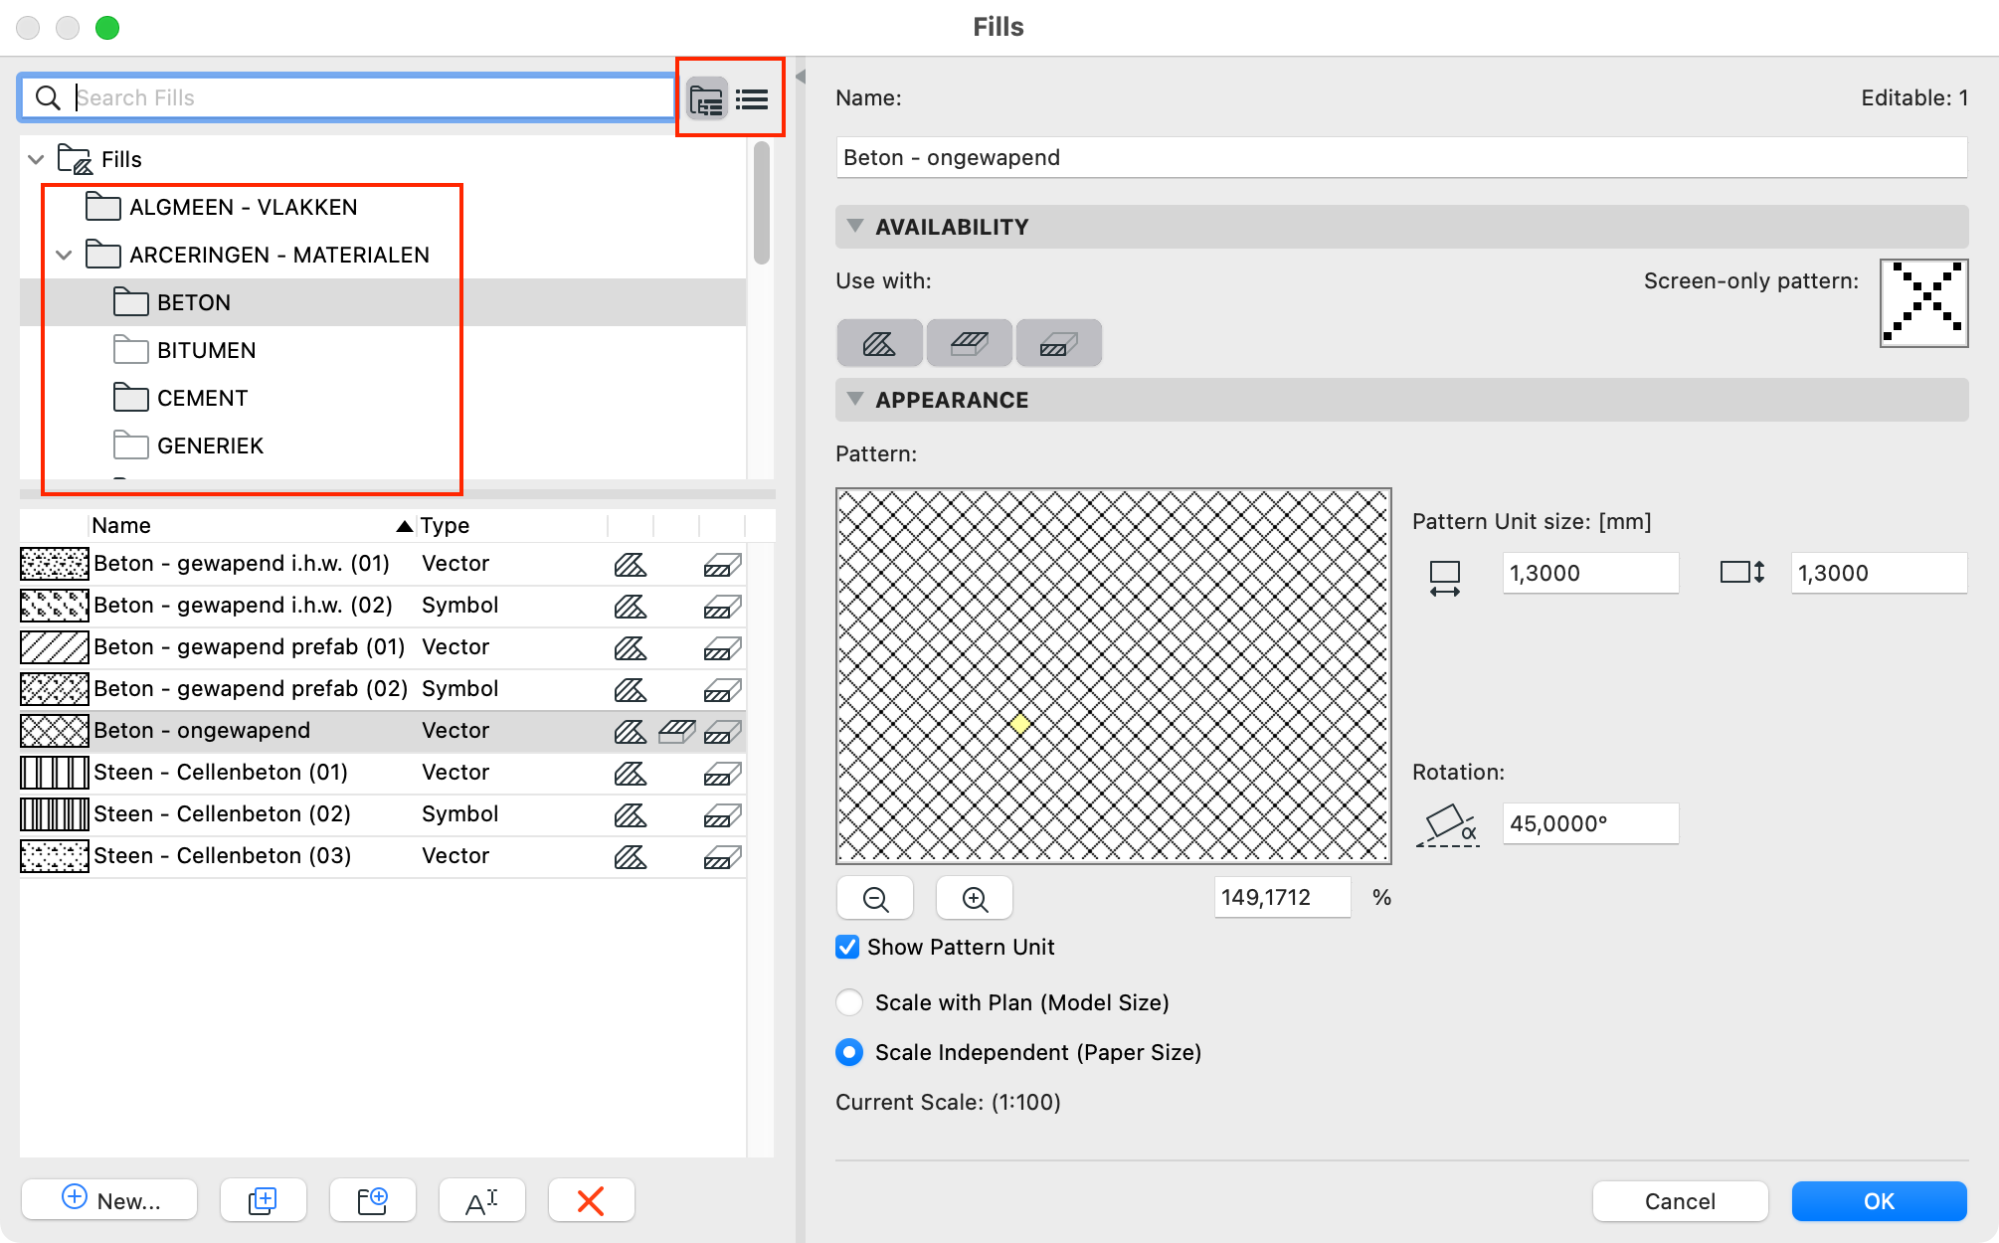This screenshot has height=1243, width=1999.
Task: Click cut fill icon in Steen - Cellenbeton (03) row
Action: [723, 856]
